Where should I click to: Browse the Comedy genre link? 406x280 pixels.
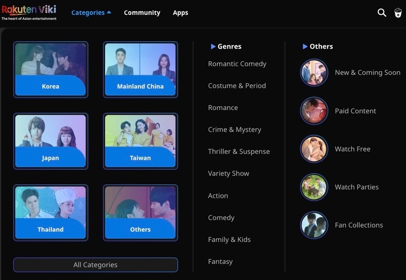pyautogui.click(x=221, y=218)
